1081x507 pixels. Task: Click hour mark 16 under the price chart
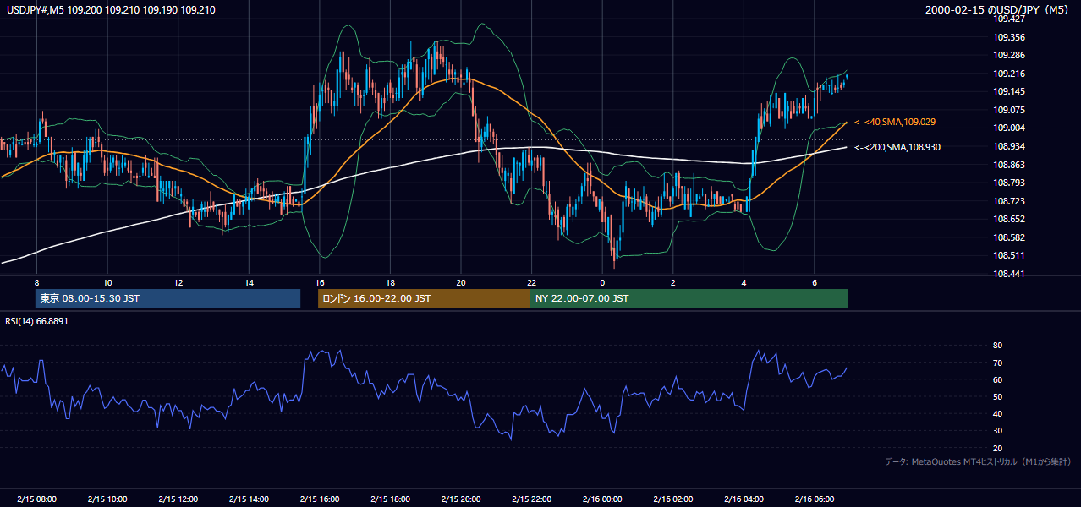click(x=319, y=281)
